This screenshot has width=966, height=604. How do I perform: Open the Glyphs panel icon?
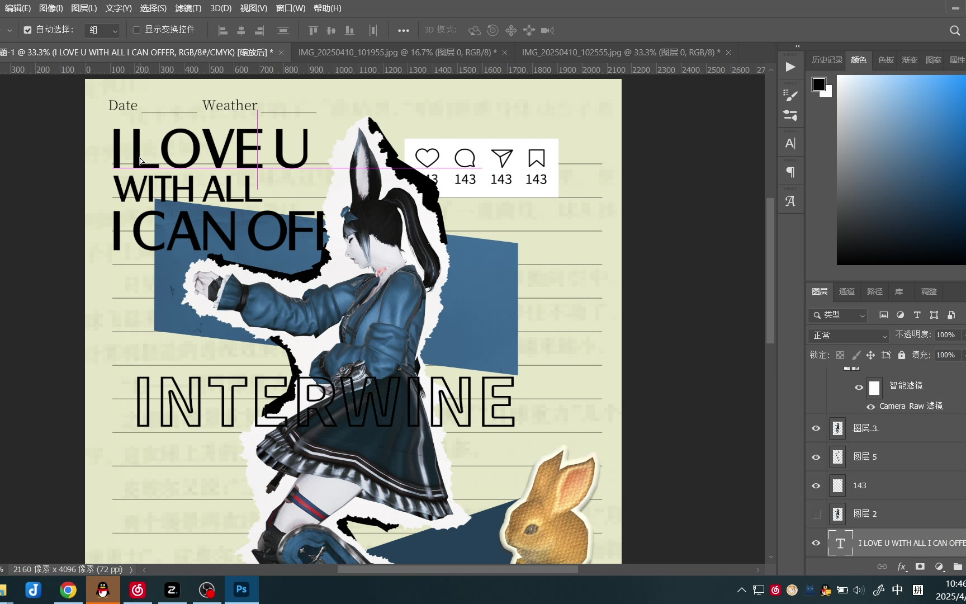(790, 201)
